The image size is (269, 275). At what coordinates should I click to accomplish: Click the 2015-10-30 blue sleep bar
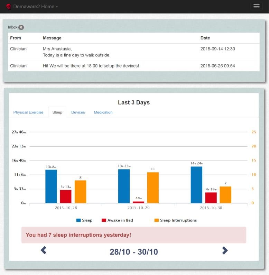pos(196,185)
